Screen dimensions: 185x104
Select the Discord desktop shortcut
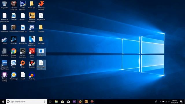click(32, 28)
